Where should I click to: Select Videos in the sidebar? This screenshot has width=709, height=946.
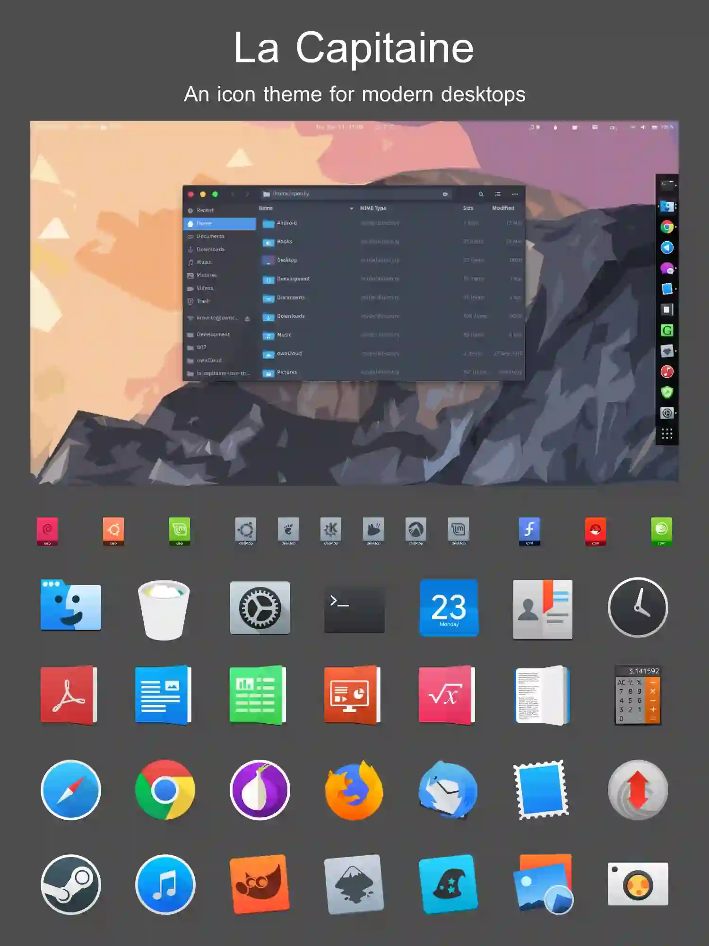220,288
